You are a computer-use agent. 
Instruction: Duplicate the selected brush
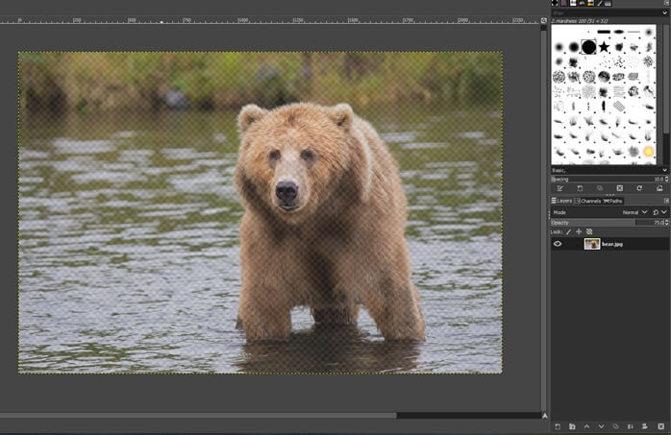pyautogui.click(x=600, y=188)
